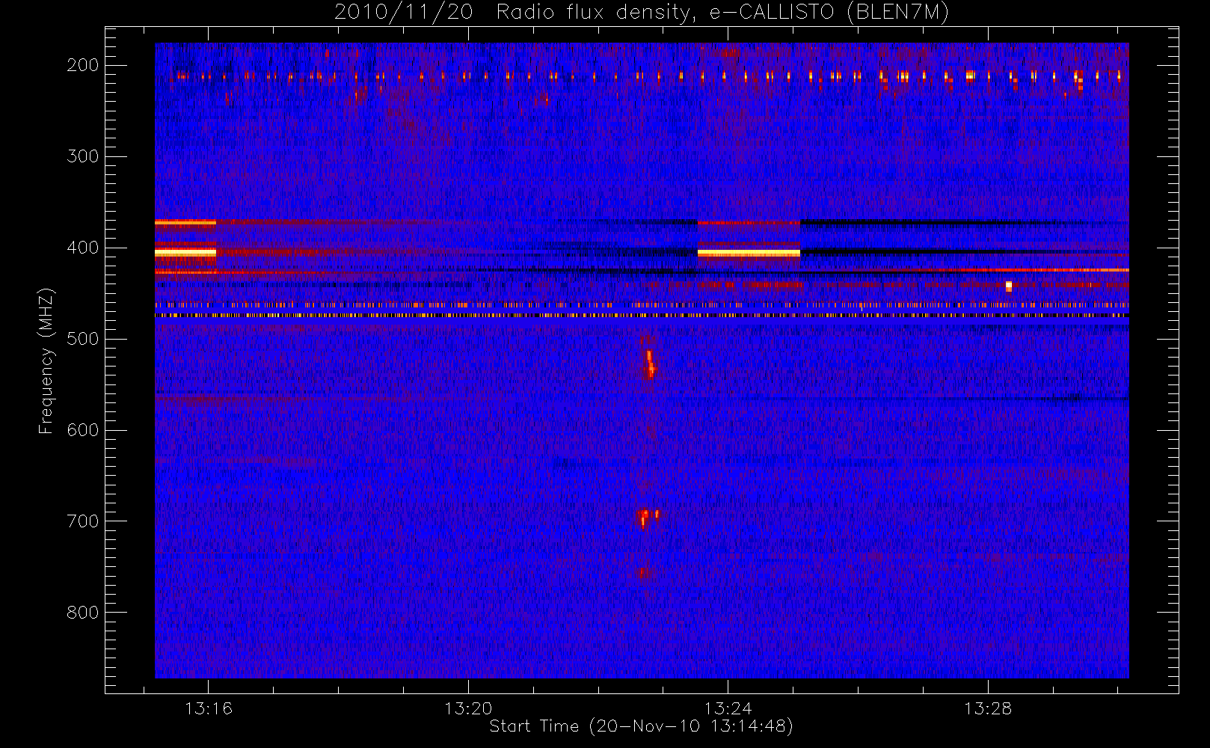Click the small white spot near 13:28 at 440 MHz
The image size is (1210, 748).
point(1009,286)
